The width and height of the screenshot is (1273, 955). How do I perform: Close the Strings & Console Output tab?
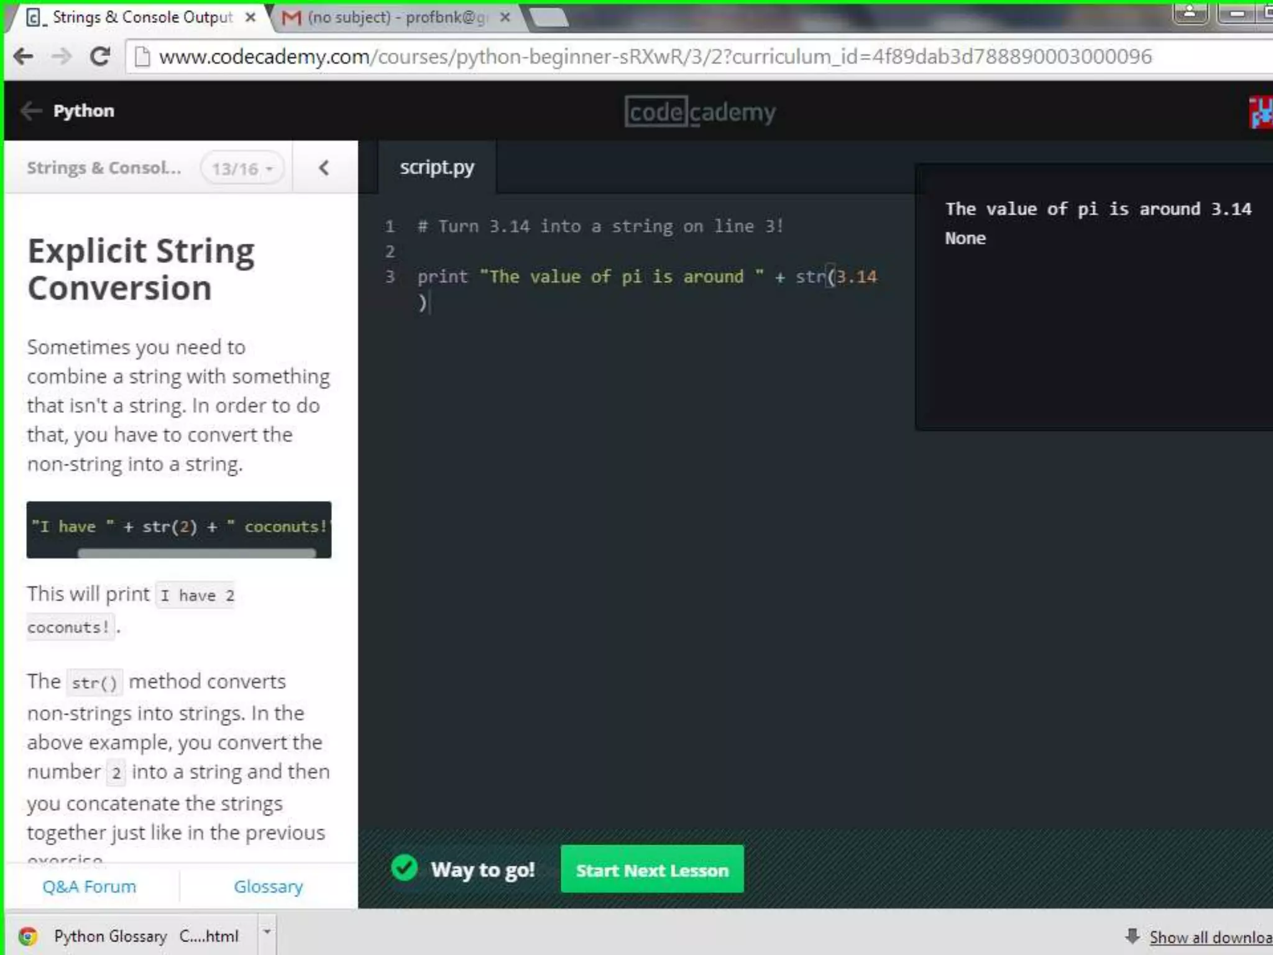click(x=250, y=17)
